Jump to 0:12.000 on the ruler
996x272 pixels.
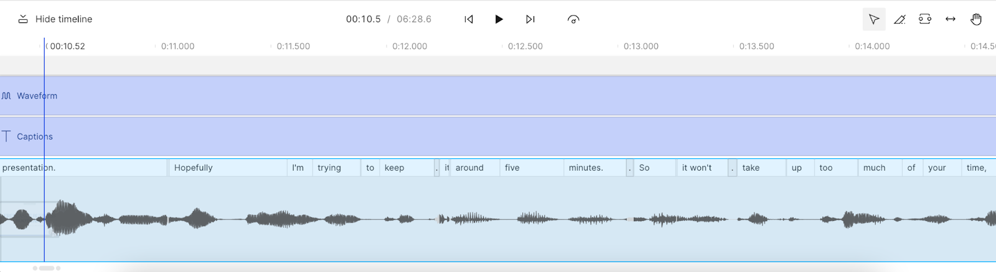tap(410, 46)
